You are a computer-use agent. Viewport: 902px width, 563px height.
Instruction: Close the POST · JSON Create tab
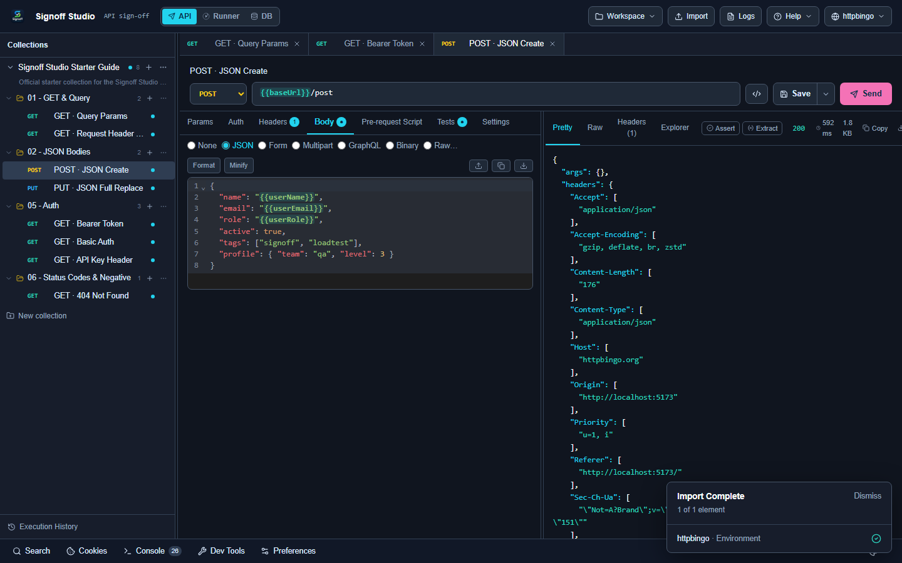point(552,44)
